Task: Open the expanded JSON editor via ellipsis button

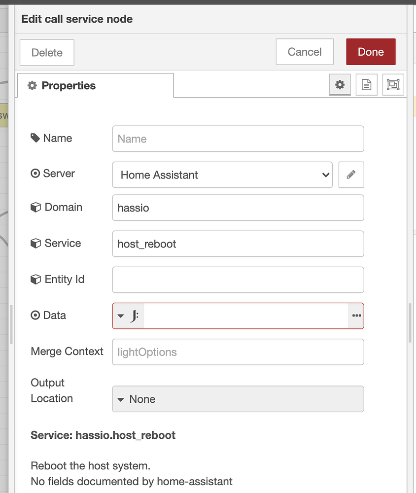Action: 356,316
